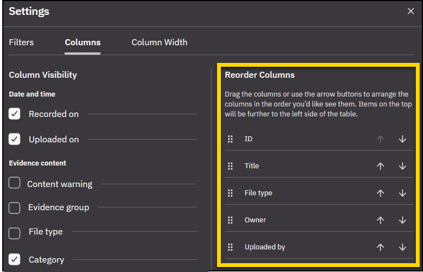
Task: Enable File type column visibility
Action: pyautogui.click(x=15, y=232)
